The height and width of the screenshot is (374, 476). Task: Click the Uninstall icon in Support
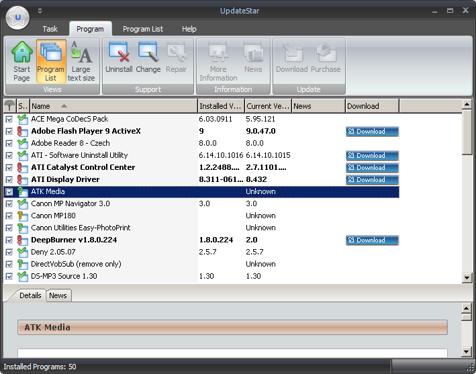click(x=119, y=54)
